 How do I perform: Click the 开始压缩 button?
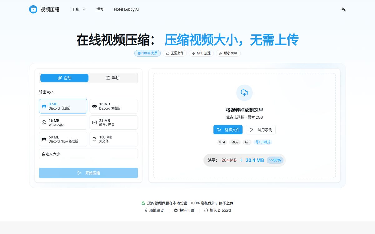coord(88,173)
